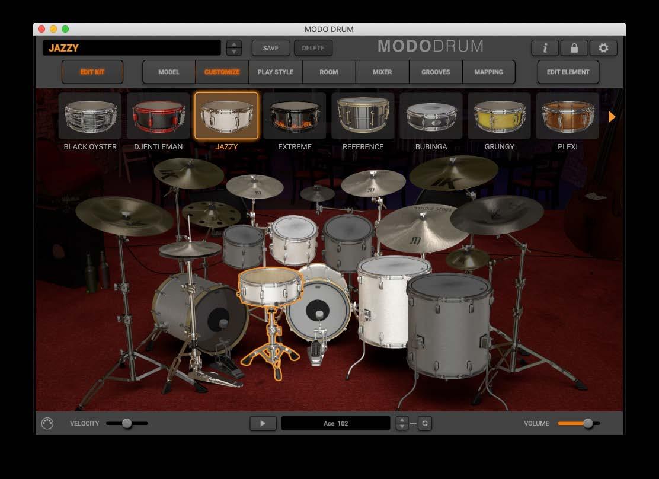Select the Black Oyster snare thumbnail
The image size is (659, 479).
pos(90,116)
